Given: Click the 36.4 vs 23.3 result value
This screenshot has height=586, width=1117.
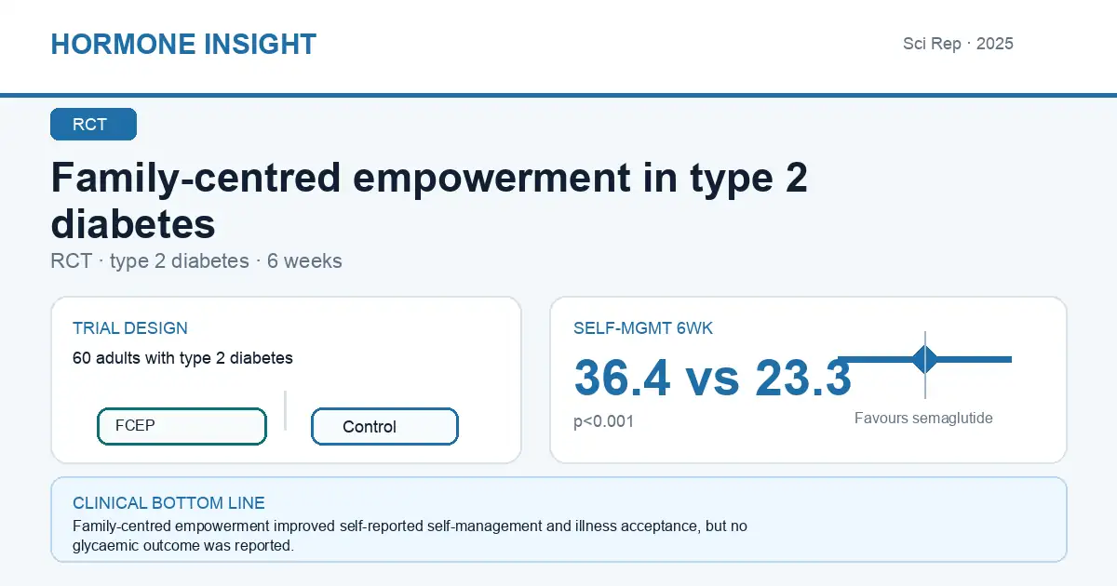Looking at the screenshot, I should (712, 379).
